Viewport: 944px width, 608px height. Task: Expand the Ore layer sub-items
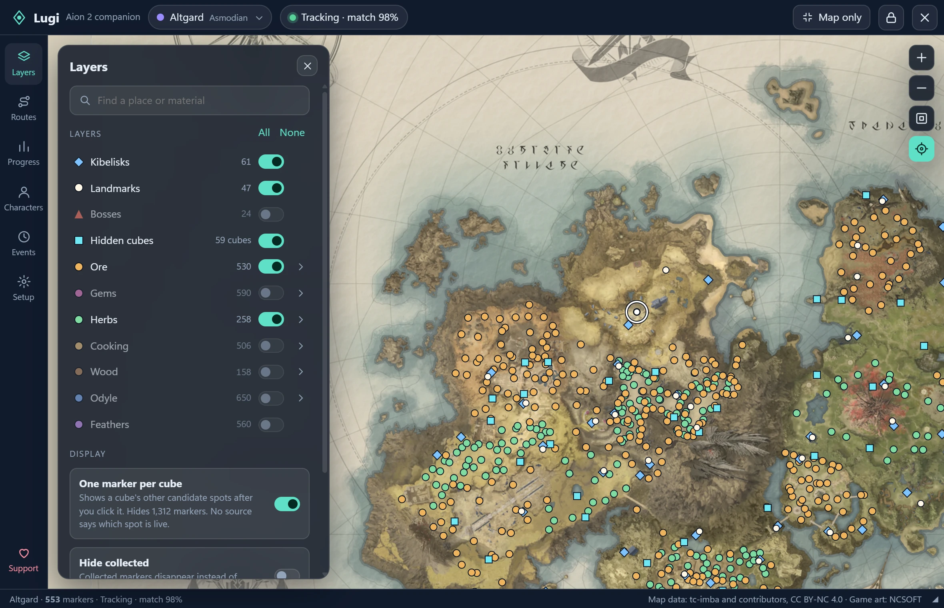(301, 267)
